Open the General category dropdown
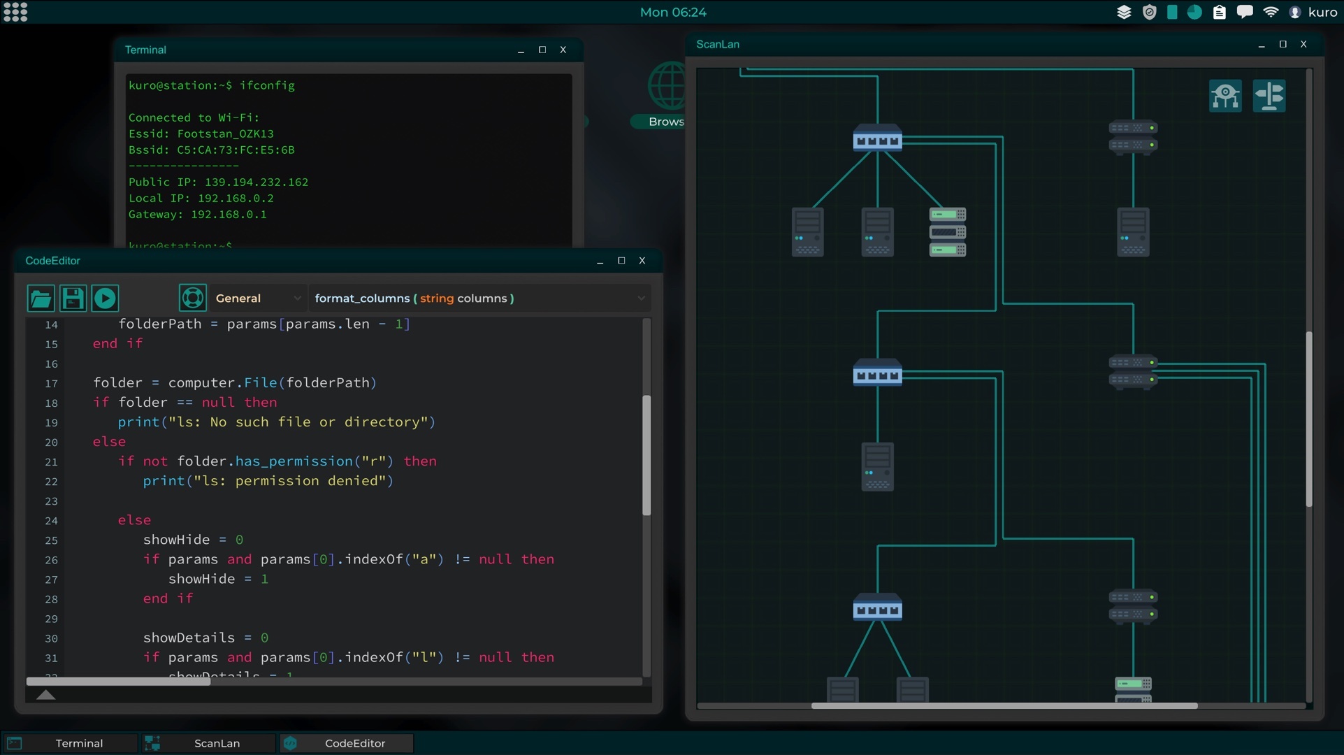 (257, 299)
